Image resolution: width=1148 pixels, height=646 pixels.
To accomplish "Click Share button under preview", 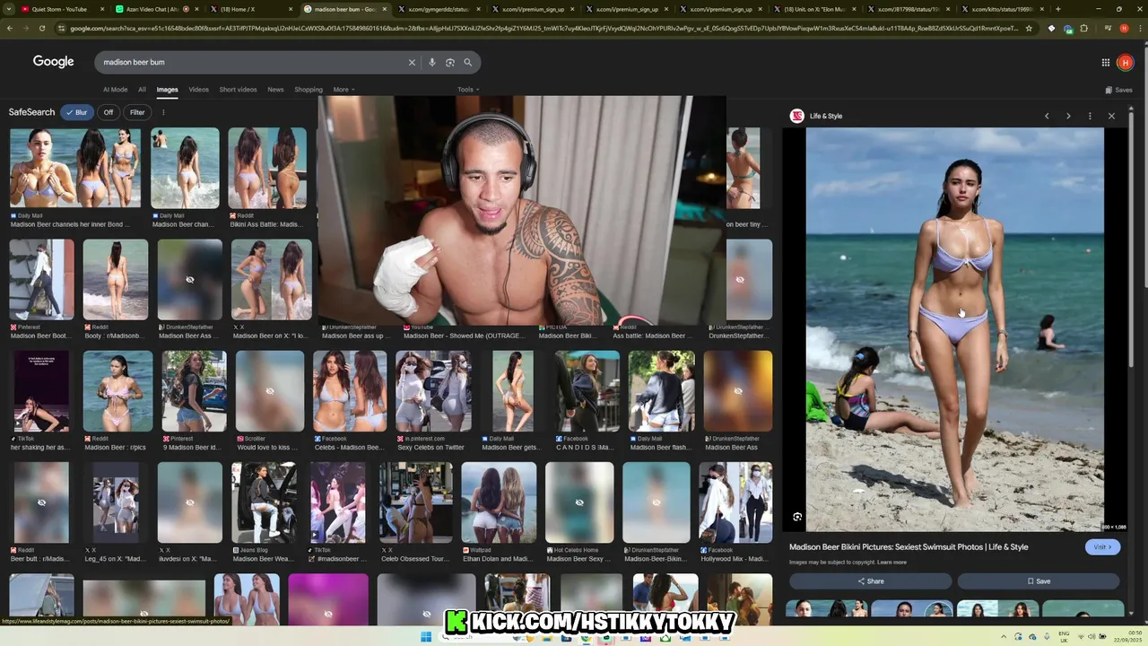I will pyautogui.click(x=870, y=581).
